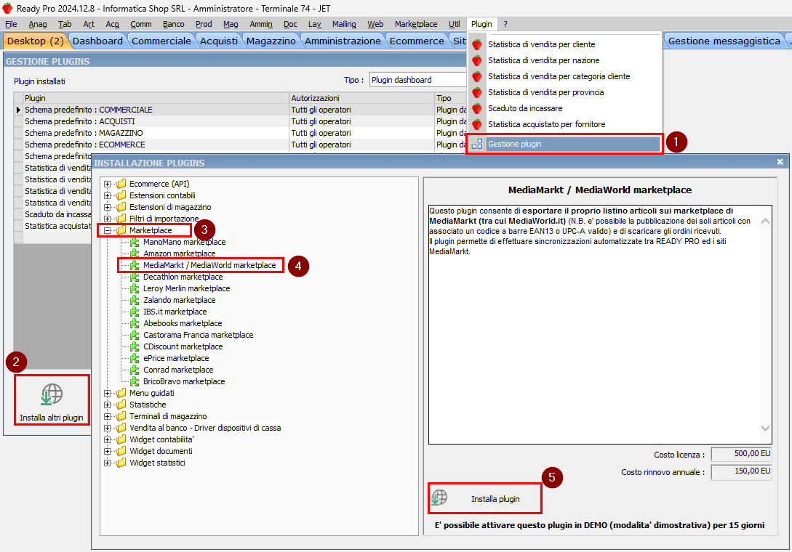Screen dimensions: 792x552
Task: Click the Gestione plugin grid icon
Action: coord(477,144)
